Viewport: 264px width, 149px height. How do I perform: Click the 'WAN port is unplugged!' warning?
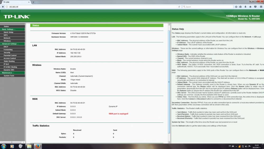119,114
